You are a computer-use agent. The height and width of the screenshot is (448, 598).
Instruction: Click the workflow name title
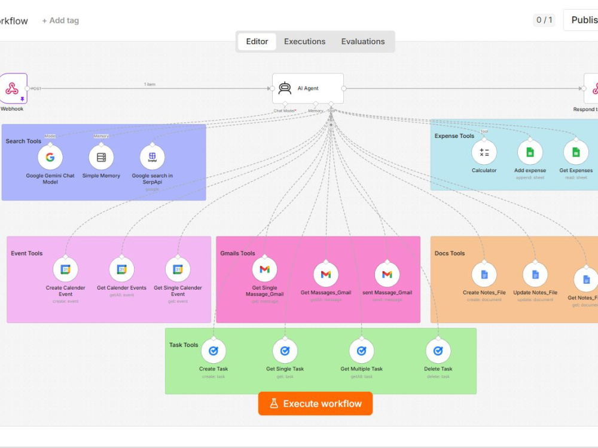14,20
